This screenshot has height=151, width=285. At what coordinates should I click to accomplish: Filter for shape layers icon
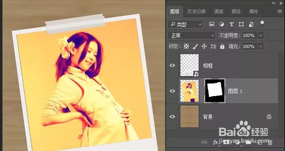click(241, 24)
